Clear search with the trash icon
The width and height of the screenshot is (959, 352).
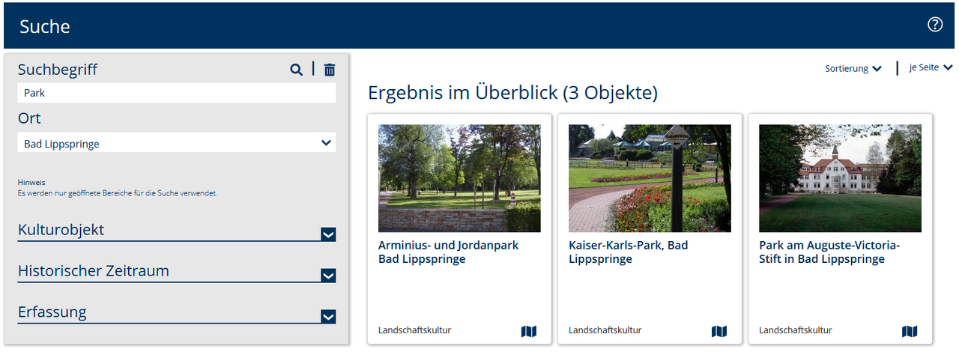[330, 70]
